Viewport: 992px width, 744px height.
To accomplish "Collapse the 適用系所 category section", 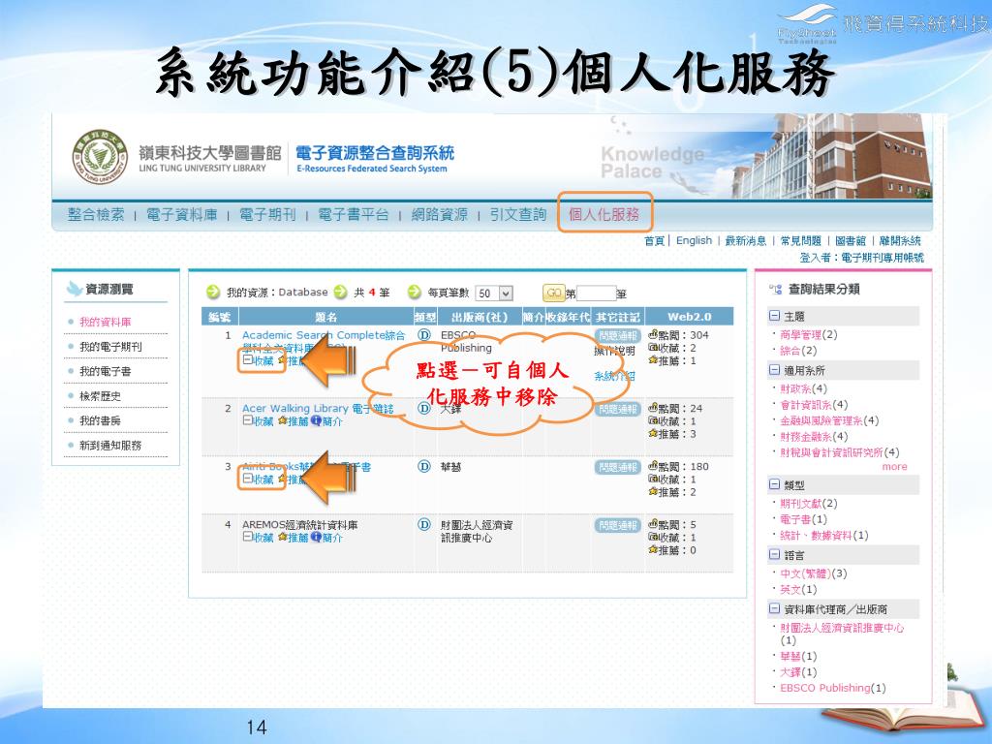I will coord(774,370).
